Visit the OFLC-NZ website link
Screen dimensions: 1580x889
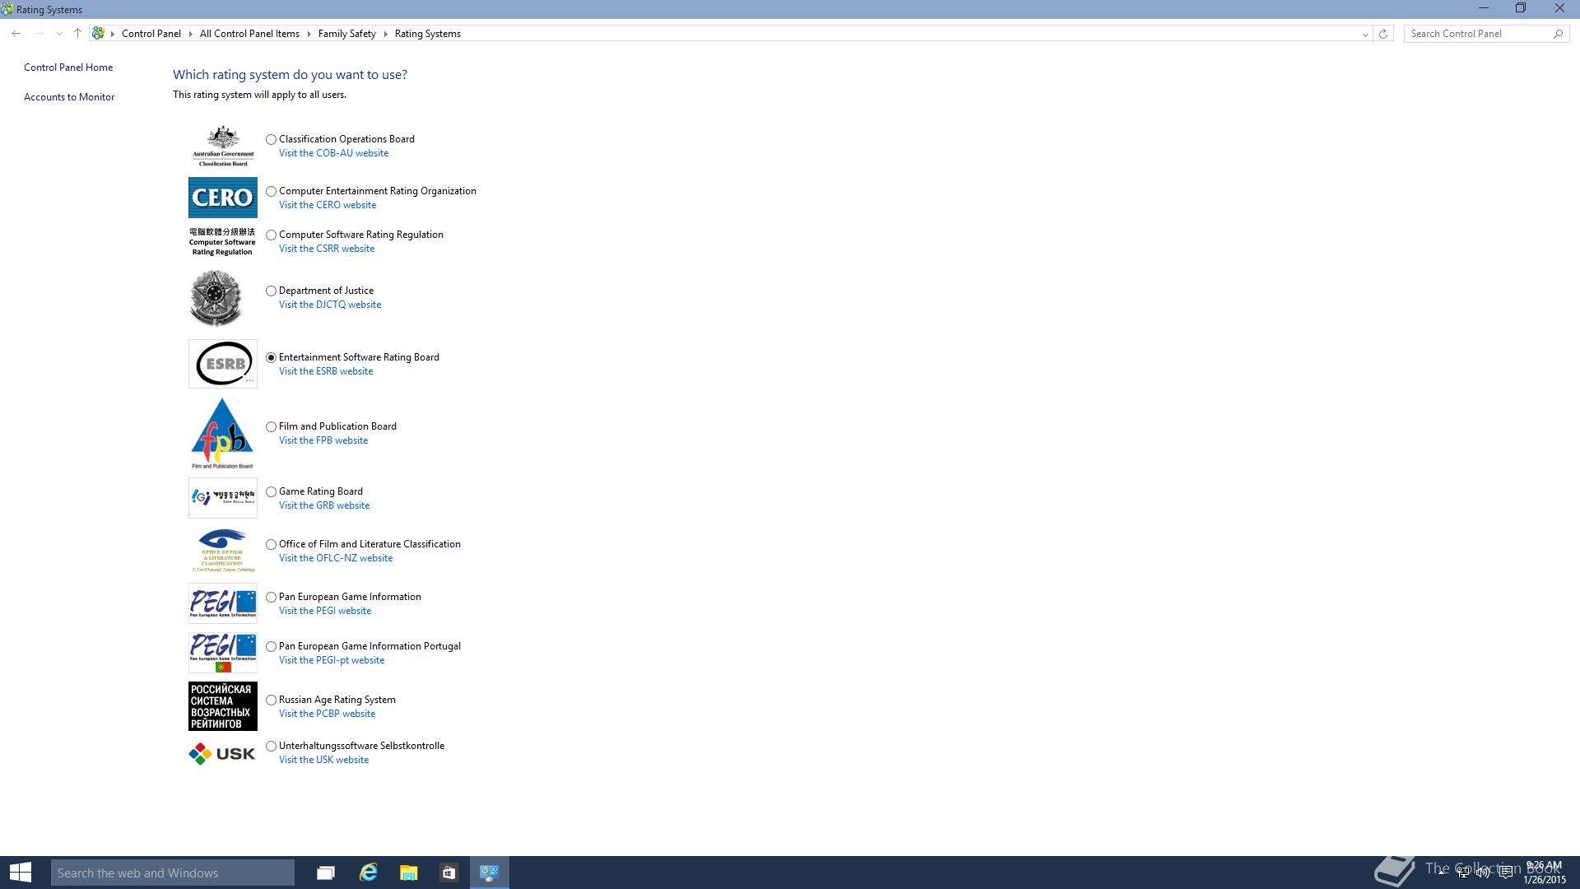coord(336,558)
